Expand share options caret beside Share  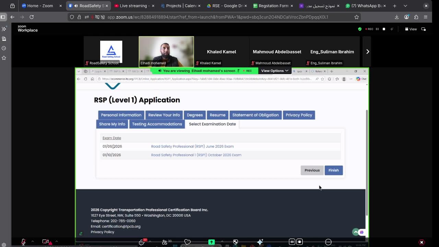222,242
